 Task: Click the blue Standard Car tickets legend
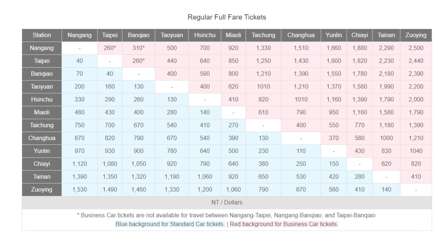tap(170, 224)
